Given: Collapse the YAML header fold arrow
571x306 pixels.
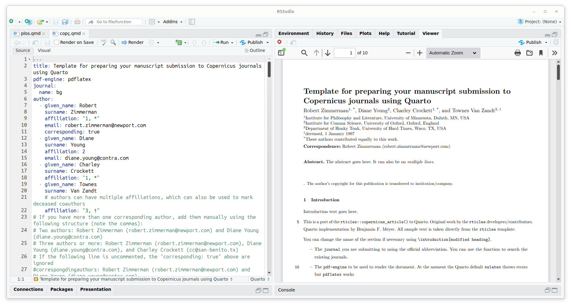Looking at the screenshot, I should (x=30, y=59).
